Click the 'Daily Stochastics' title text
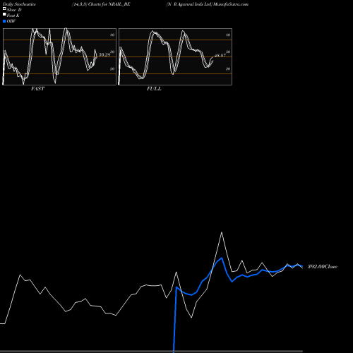The width and height of the screenshot is (353, 353). (19, 4)
